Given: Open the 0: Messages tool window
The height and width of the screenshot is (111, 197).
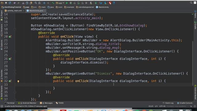Looking at the screenshot, I should coord(46,103).
